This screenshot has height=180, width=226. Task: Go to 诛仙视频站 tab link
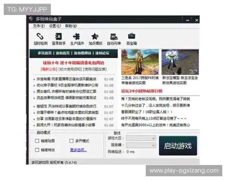click(x=82, y=53)
